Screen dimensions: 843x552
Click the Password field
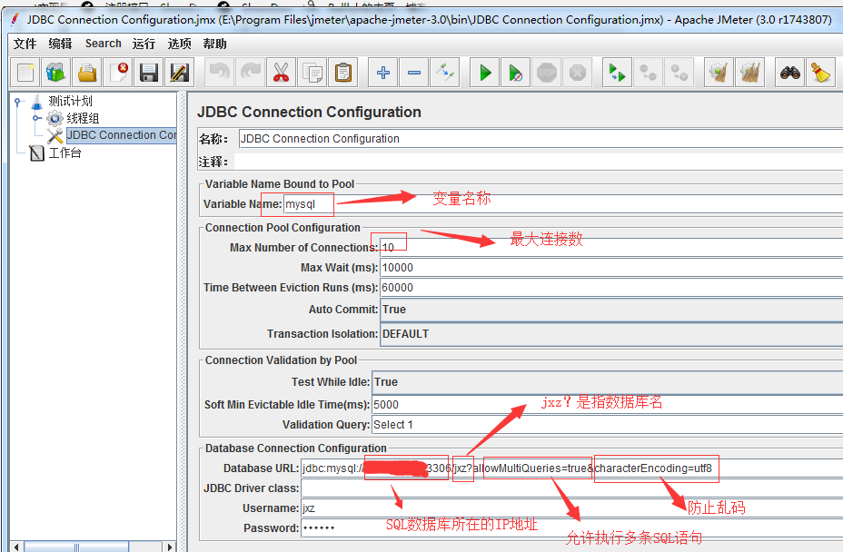(x=572, y=528)
